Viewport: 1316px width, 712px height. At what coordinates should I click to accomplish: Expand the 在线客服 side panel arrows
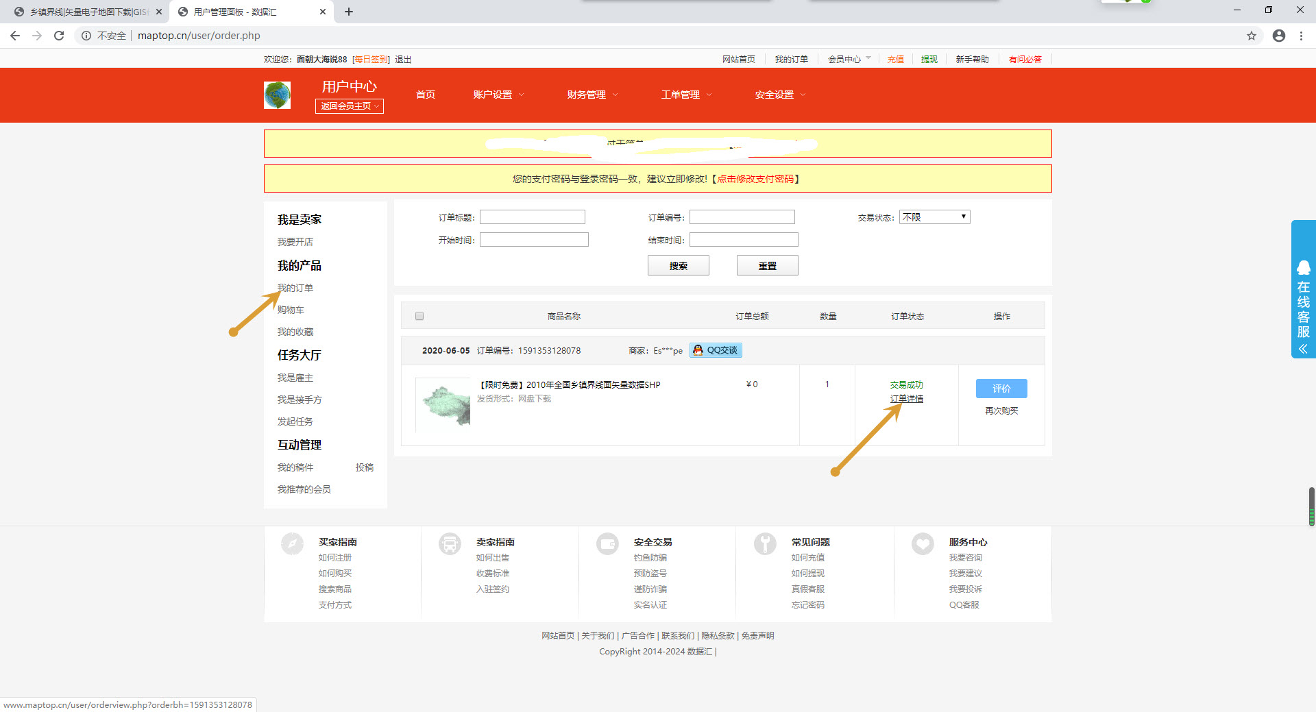pyautogui.click(x=1303, y=349)
